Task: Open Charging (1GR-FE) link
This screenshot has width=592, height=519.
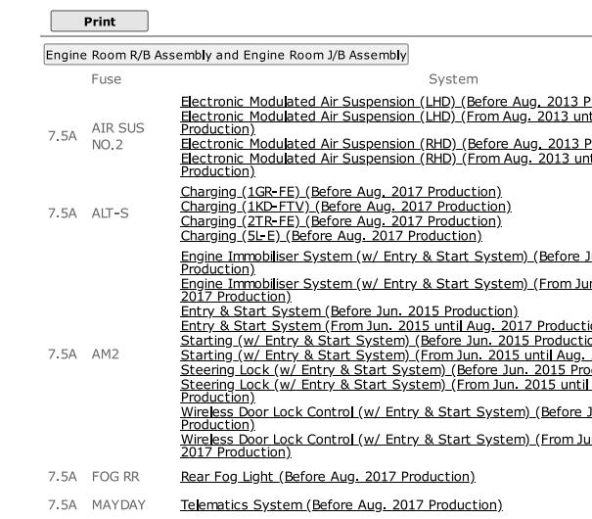Action: click(x=341, y=192)
